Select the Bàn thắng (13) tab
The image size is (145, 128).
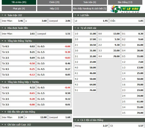click(125, 2)
